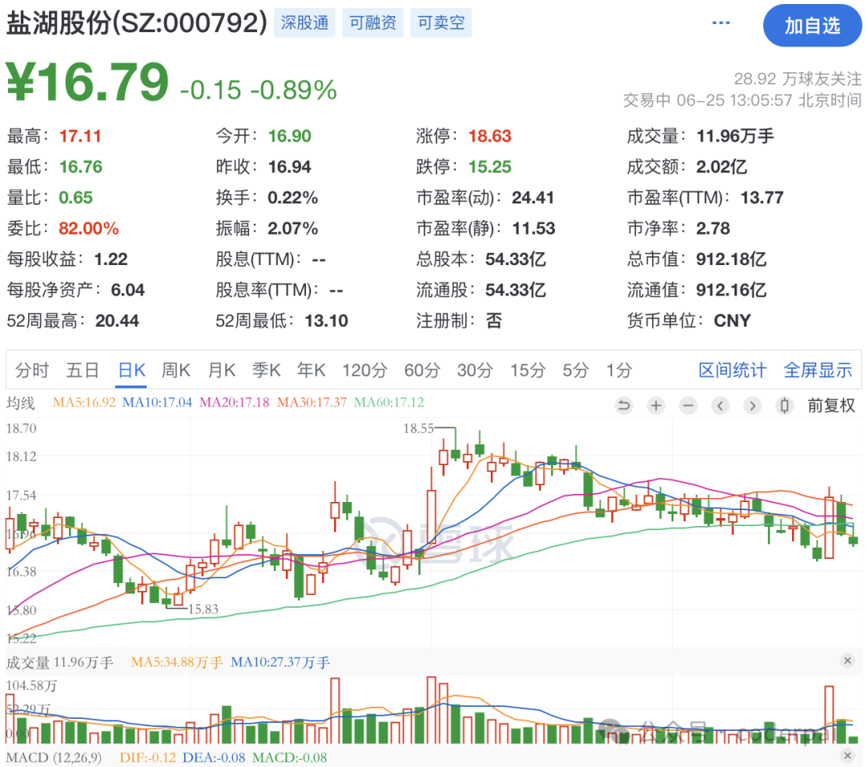Screen dimensions: 865x767
Task: Click the chart reset (undo arrow) icon
Action: pyautogui.click(x=624, y=406)
